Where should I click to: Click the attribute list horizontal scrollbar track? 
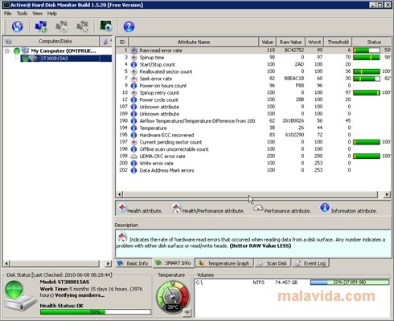coord(250,194)
